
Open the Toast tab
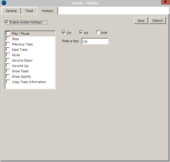[29, 11]
